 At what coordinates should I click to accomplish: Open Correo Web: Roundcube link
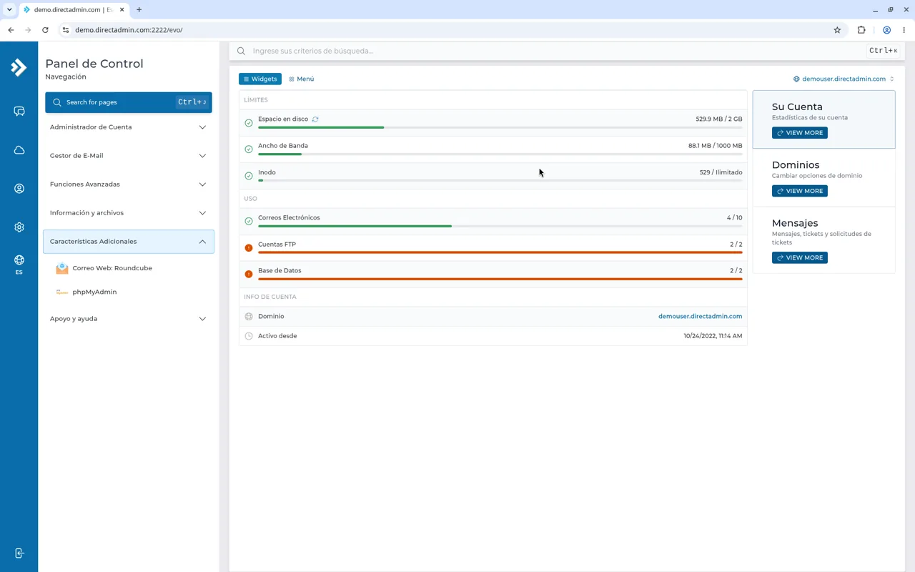pyautogui.click(x=112, y=268)
